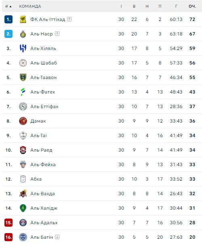Sort by the ОЧ. points column header
Viewport: 202px width, 244px height.
[192, 6]
